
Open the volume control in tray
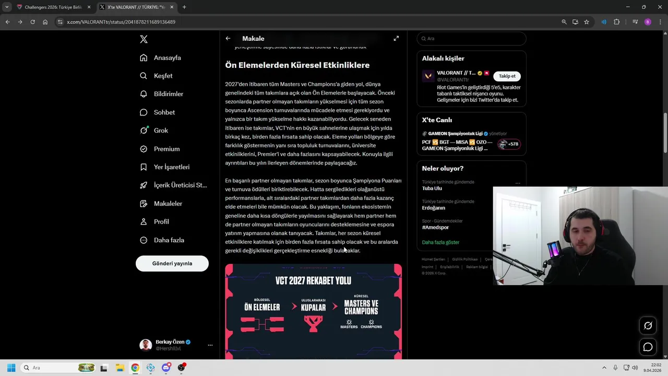[x=635, y=368]
